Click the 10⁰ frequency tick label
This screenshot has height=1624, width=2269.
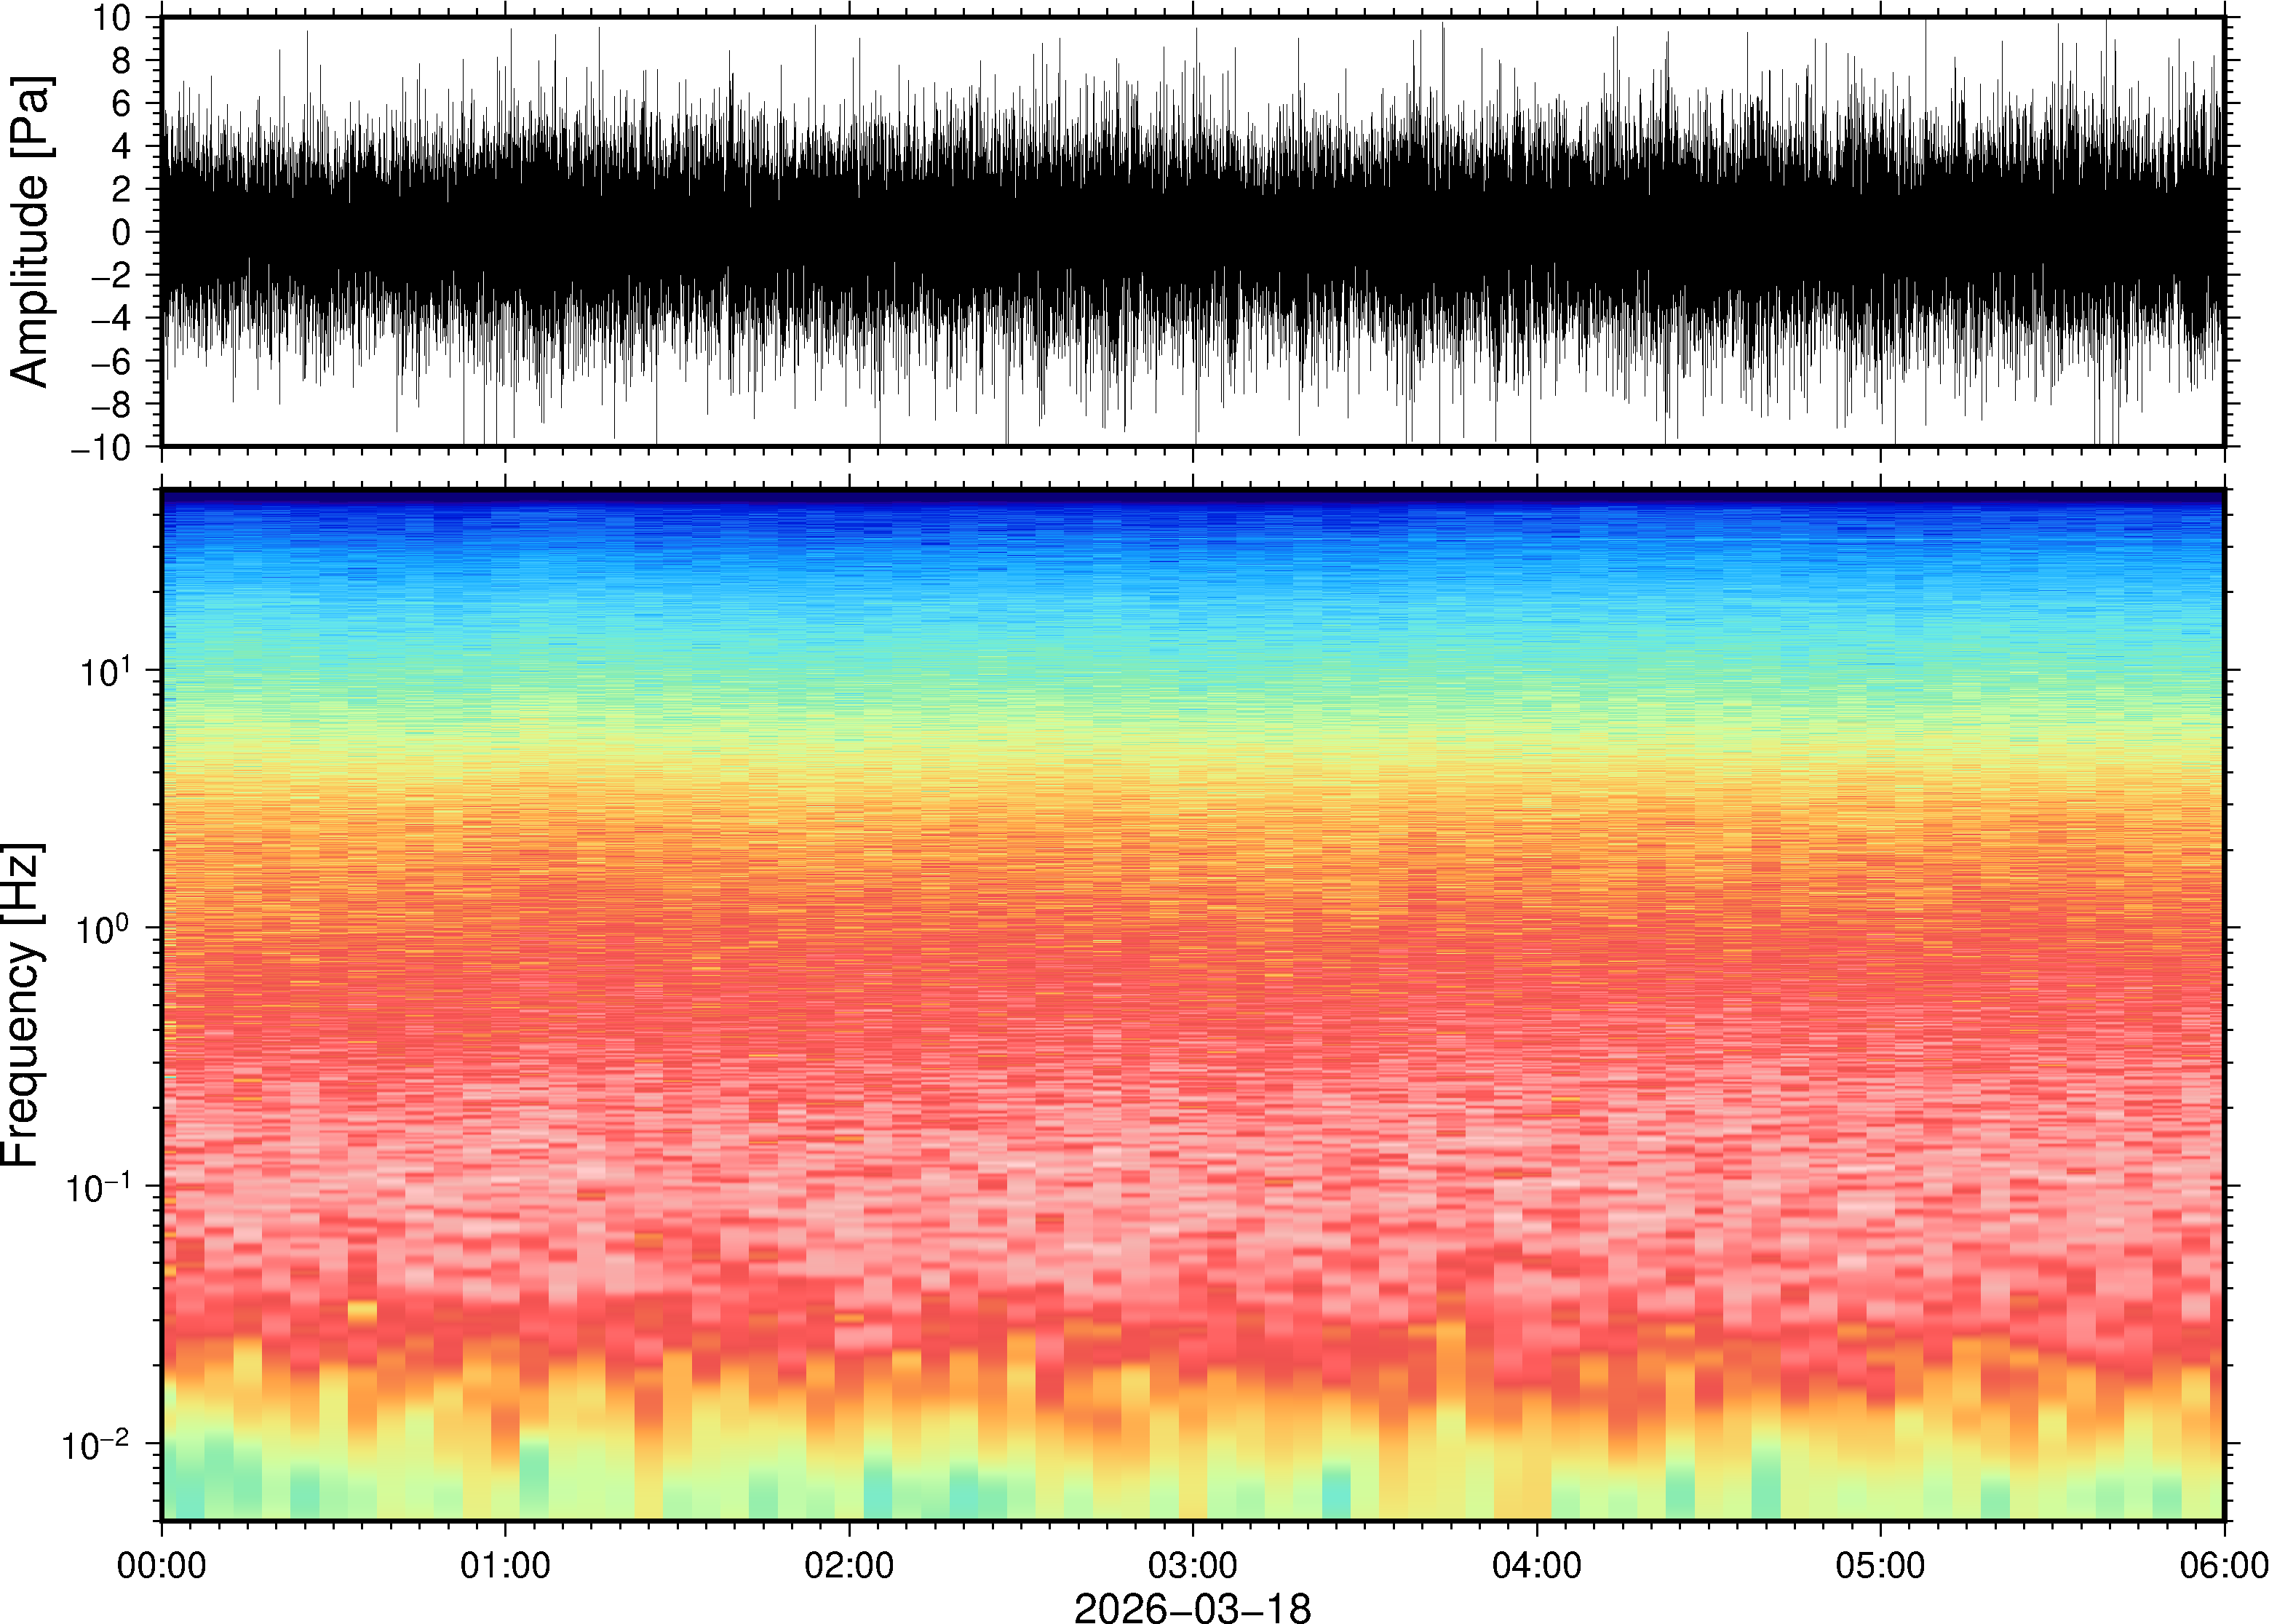[x=104, y=929]
